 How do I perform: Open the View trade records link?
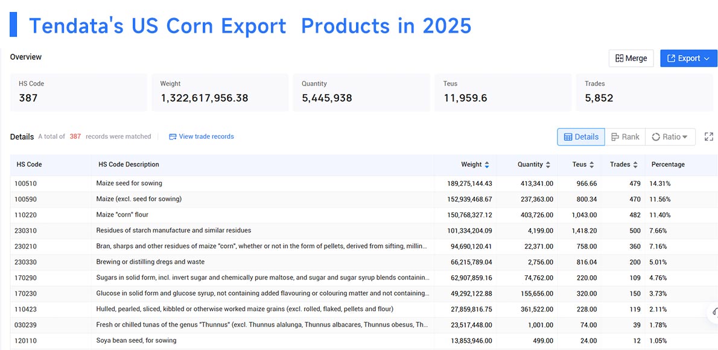(202, 136)
